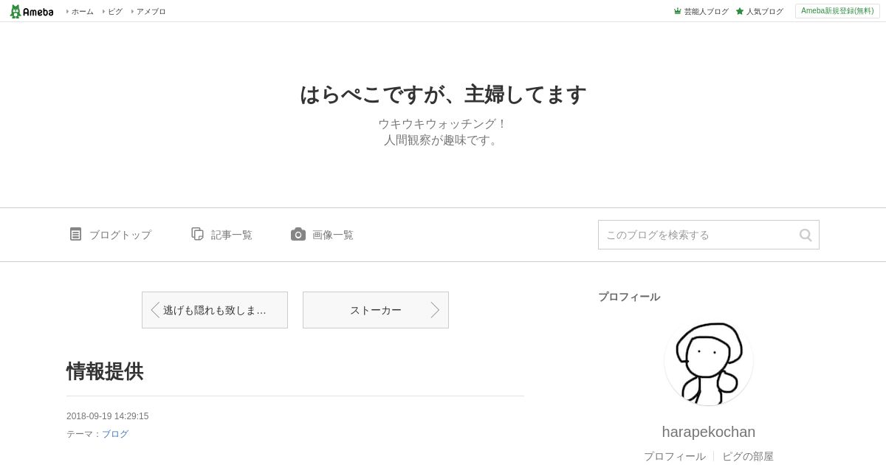Click the star icon beside 人気ブログ
This screenshot has height=465, width=886.
click(x=740, y=11)
